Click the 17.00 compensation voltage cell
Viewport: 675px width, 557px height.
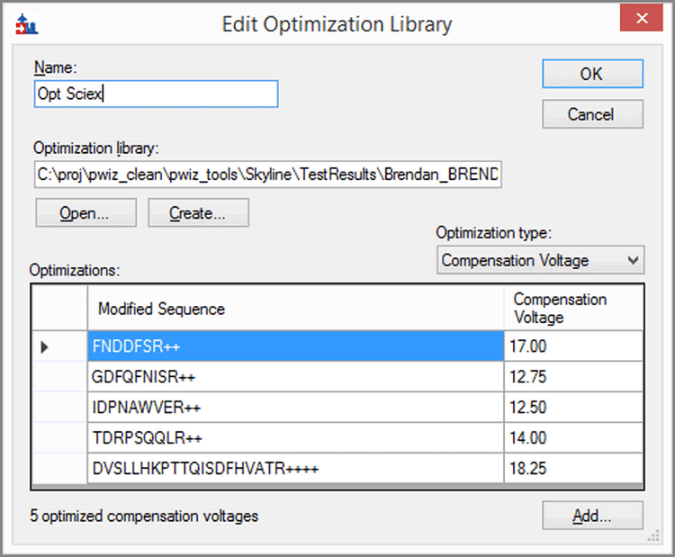point(573,346)
